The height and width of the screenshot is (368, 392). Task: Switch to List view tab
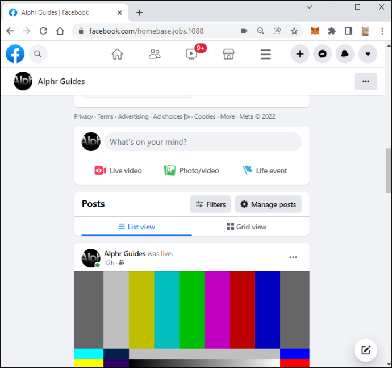(136, 227)
